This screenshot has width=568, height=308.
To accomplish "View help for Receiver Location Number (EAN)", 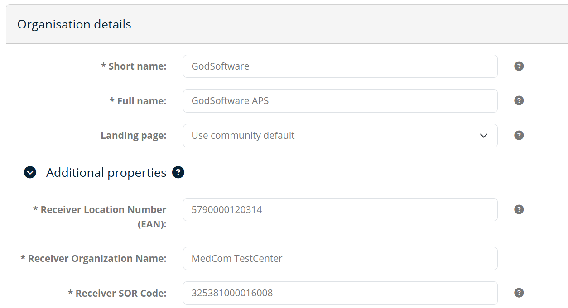I will [519, 209].
